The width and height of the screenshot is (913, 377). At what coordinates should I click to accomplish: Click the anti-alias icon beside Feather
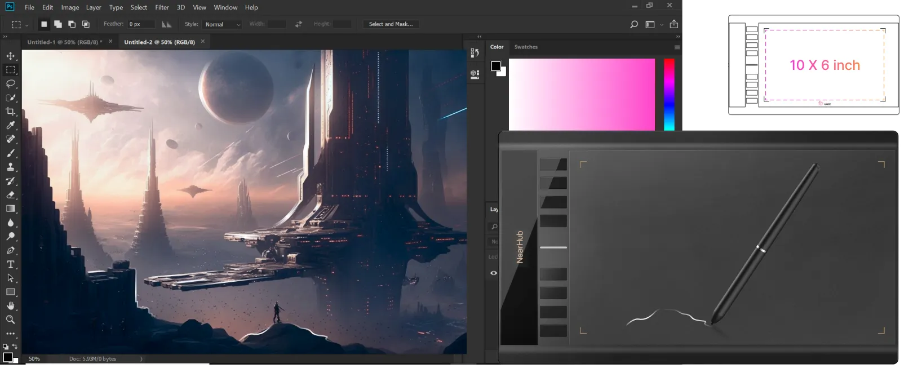coord(166,24)
